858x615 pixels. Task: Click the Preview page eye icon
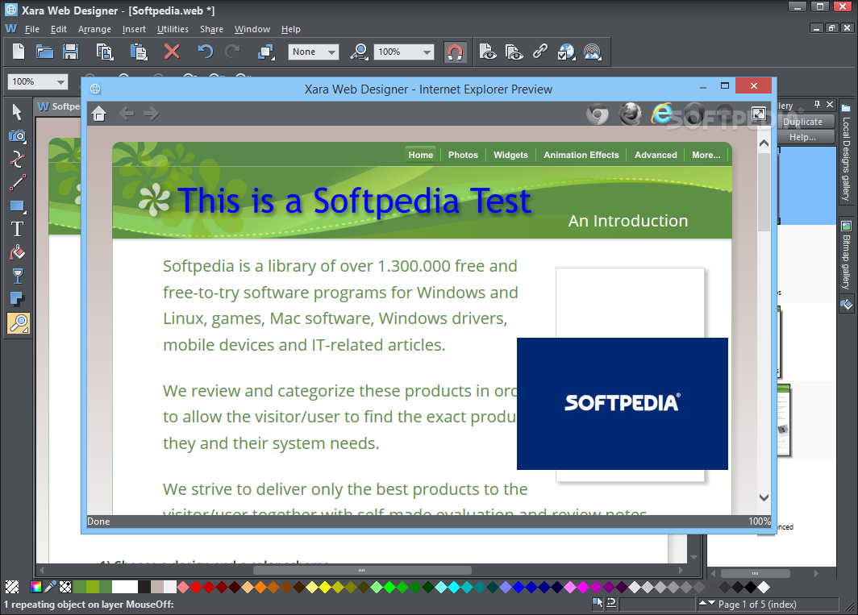(488, 52)
